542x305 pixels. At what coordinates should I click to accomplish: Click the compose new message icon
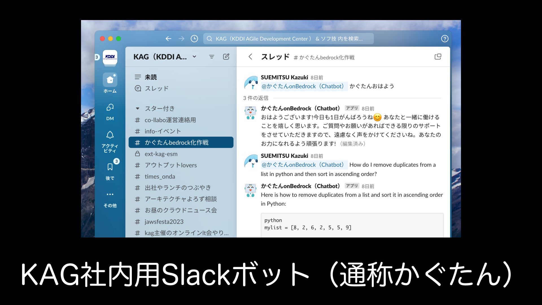226,57
